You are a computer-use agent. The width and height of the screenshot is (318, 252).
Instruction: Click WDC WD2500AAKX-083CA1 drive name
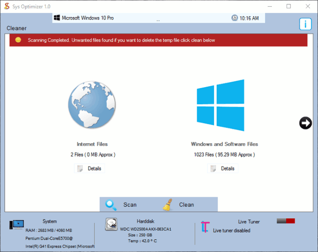click(145, 229)
